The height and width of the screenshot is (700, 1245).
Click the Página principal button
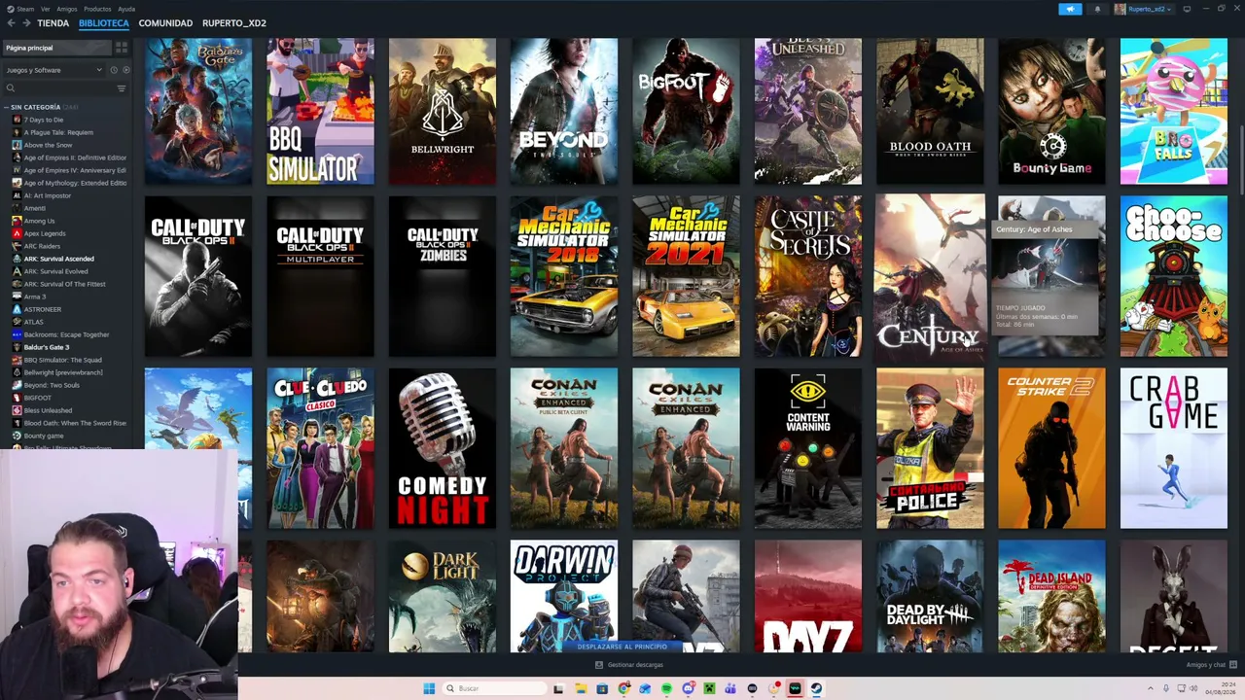pyautogui.click(x=56, y=48)
